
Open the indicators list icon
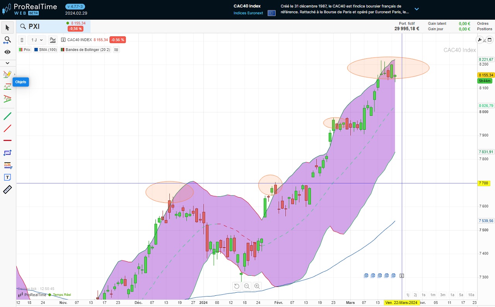point(116,50)
